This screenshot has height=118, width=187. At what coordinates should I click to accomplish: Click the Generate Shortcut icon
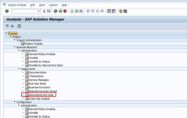click(113, 11)
